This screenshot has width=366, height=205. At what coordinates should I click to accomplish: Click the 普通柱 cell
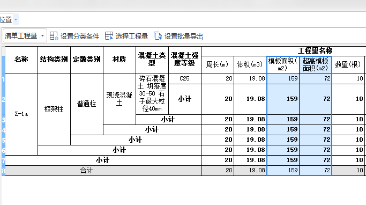(87, 104)
